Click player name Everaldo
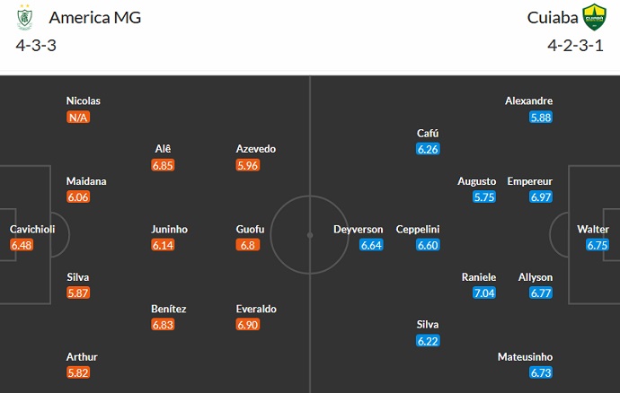Screen dimensions: 620x393 click(x=256, y=309)
